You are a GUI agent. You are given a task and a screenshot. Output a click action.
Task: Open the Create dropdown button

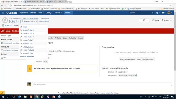[68, 13]
